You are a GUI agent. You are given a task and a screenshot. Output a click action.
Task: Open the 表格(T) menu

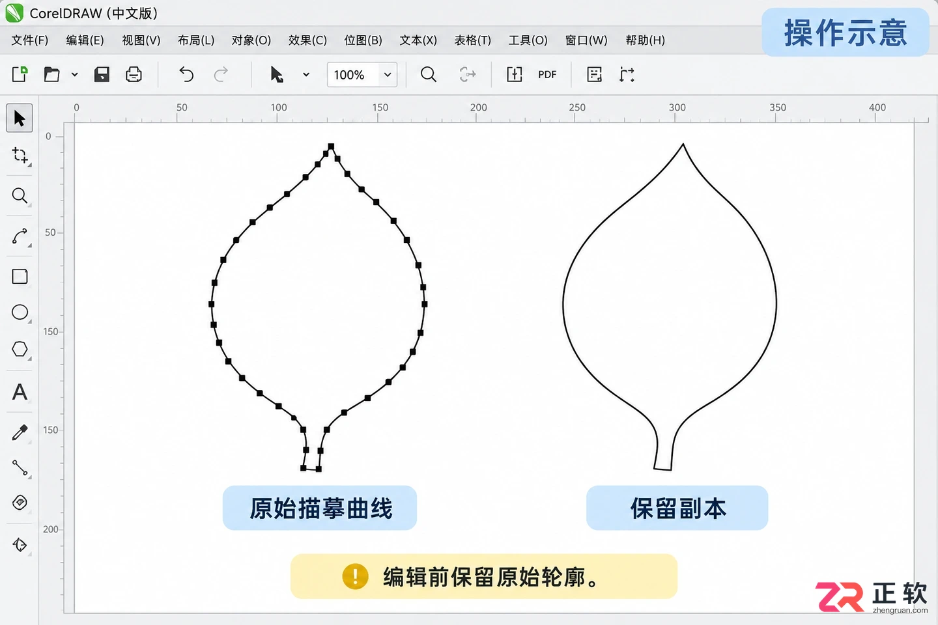tap(473, 40)
